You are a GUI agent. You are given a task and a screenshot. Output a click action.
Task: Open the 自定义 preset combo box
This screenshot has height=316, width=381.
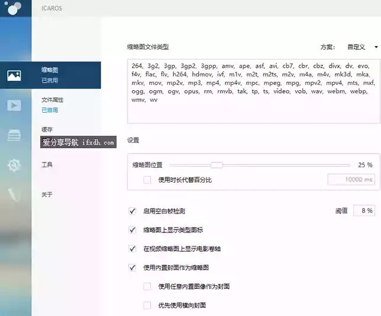[361, 47]
